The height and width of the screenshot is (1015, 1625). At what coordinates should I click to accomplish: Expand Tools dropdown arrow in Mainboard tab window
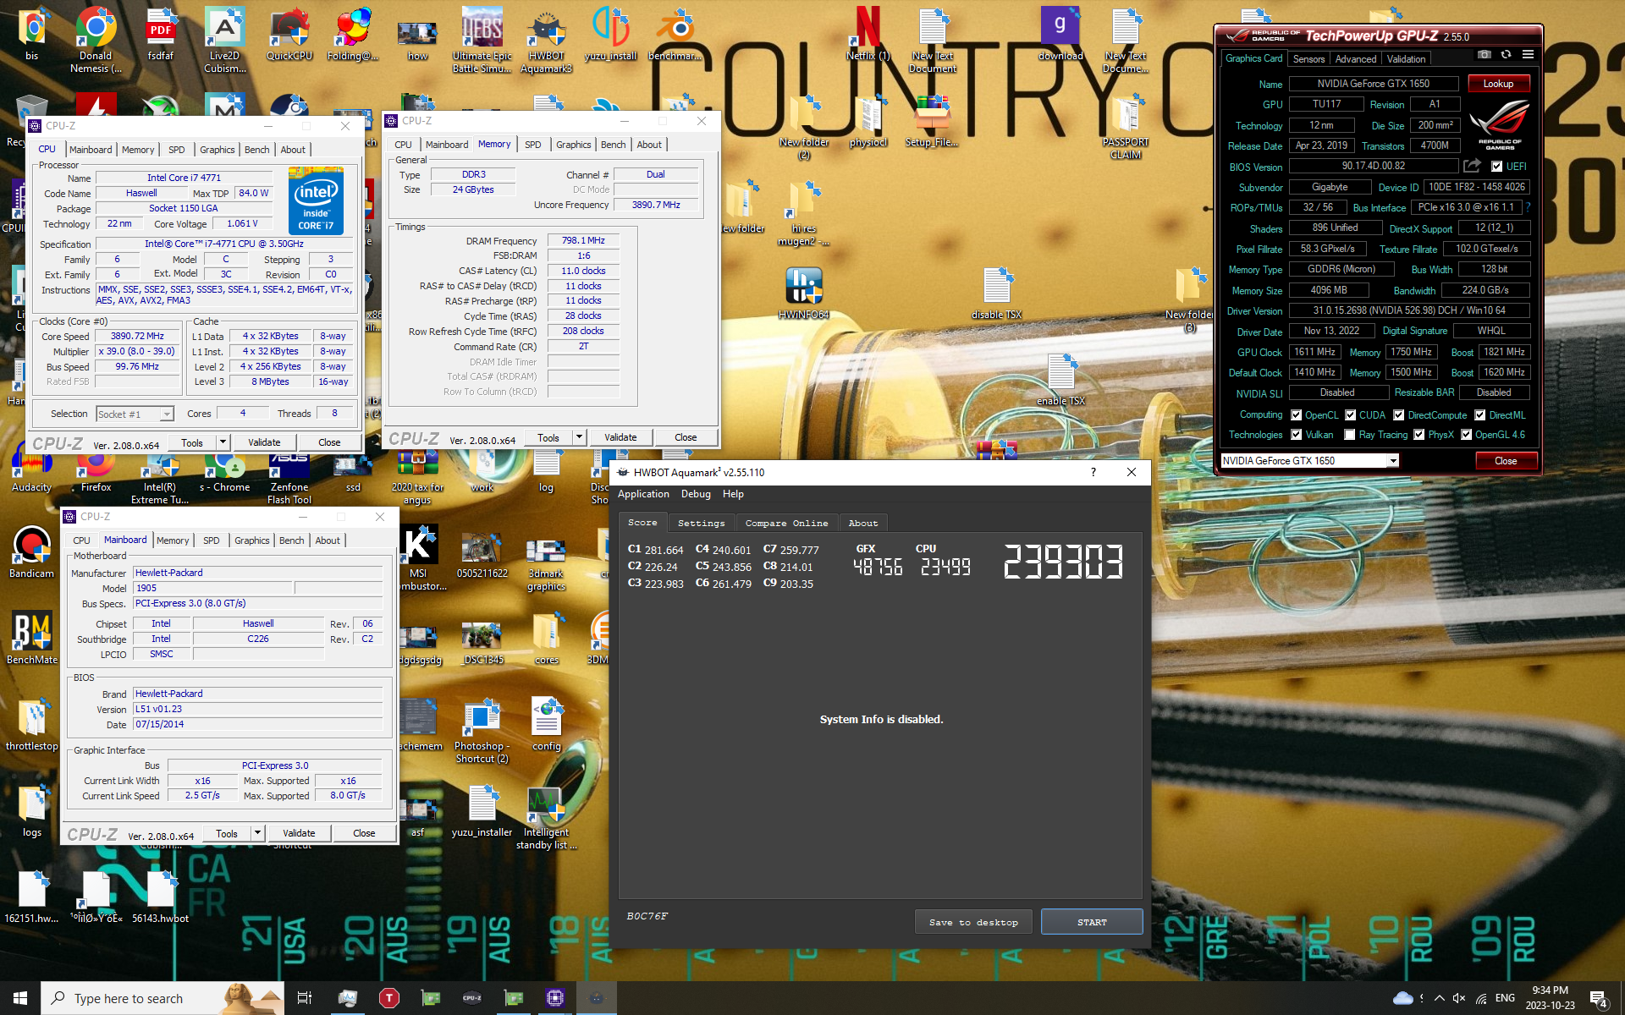[257, 832]
